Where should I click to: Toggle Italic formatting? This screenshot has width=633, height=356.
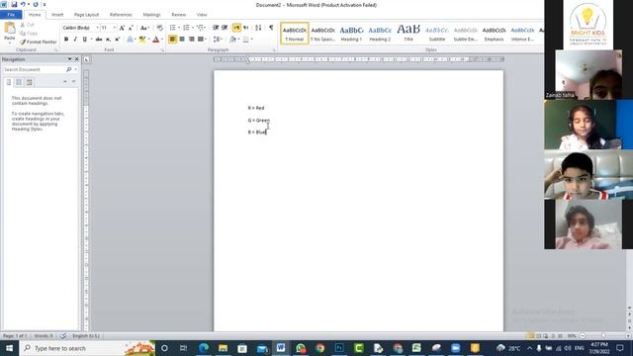(75, 40)
